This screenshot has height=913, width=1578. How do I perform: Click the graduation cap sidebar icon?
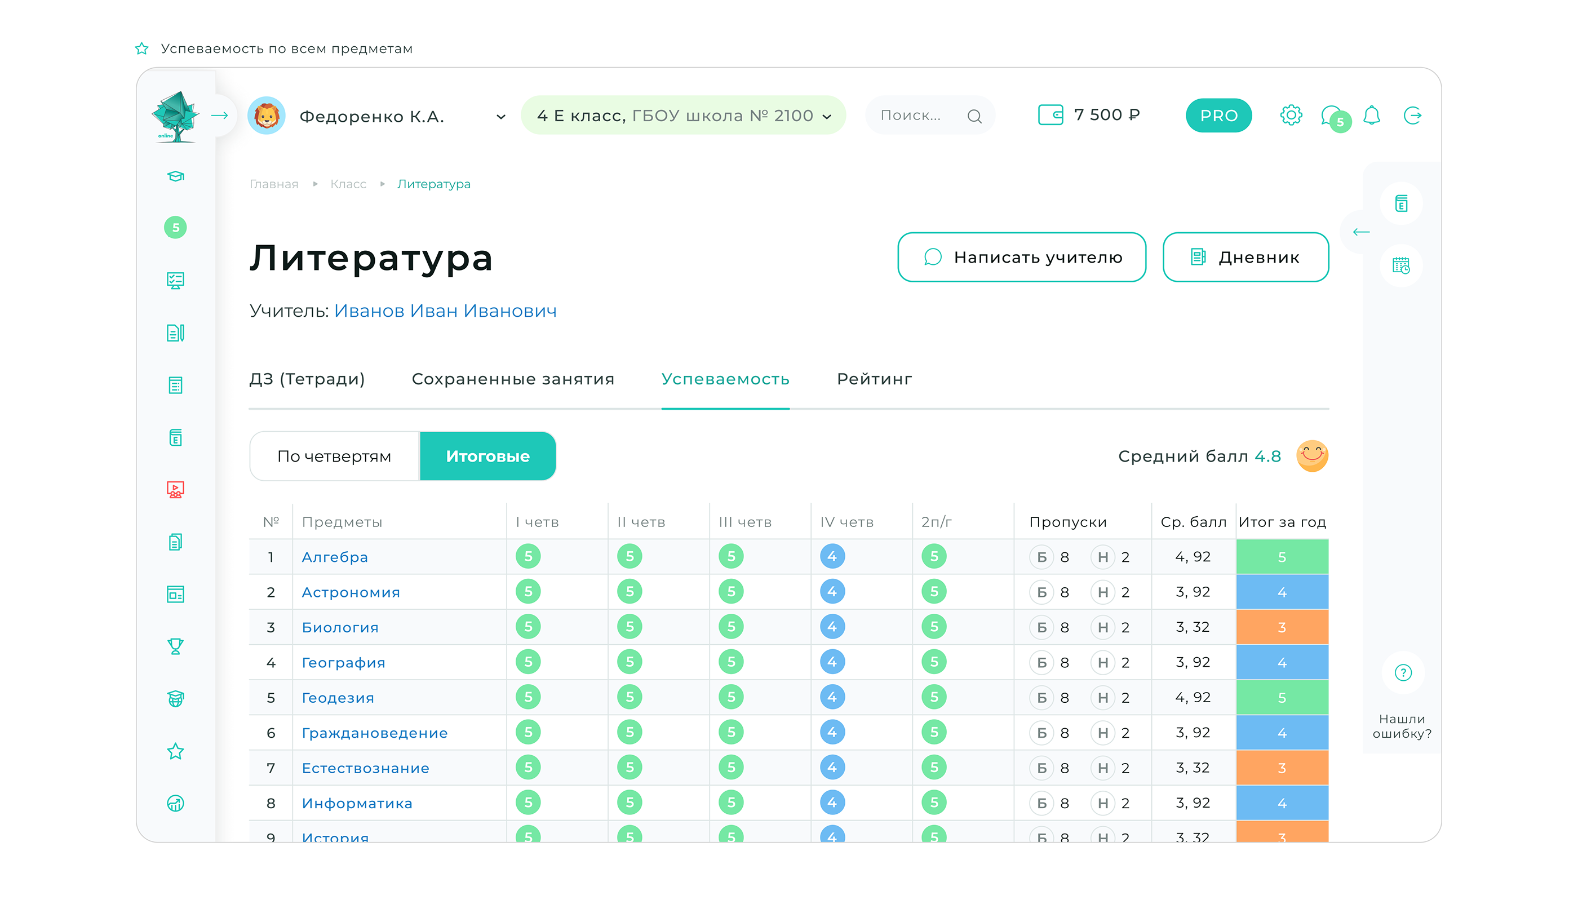pos(175,176)
